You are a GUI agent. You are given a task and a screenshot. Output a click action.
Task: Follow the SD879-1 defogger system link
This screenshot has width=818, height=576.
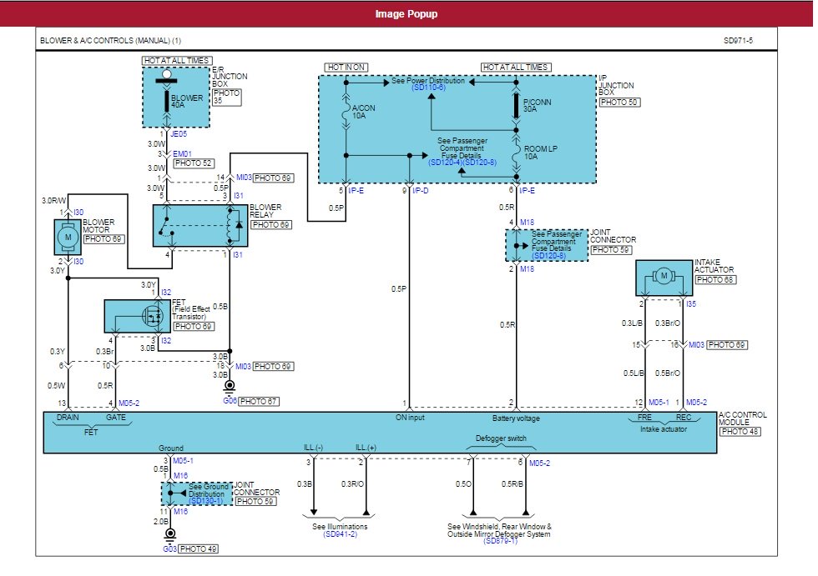tap(499, 542)
